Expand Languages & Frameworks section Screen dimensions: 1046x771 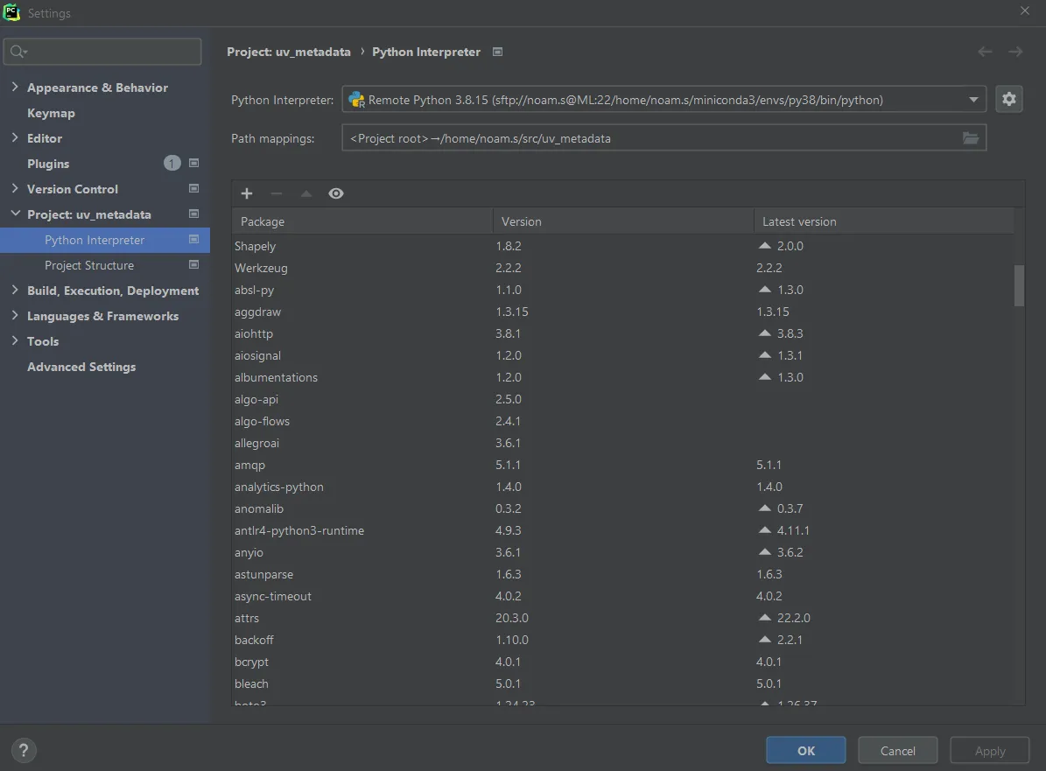15,315
